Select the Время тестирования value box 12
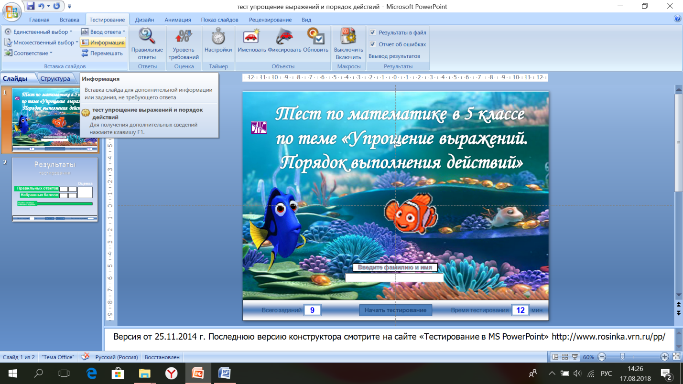This screenshot has height=384, width=683. coord(520,310)
